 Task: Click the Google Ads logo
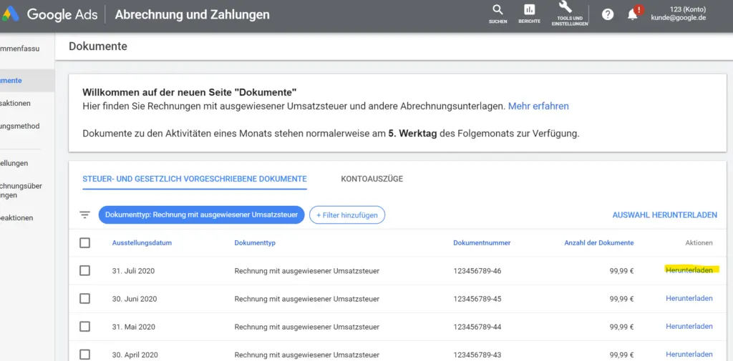[50, 14]
